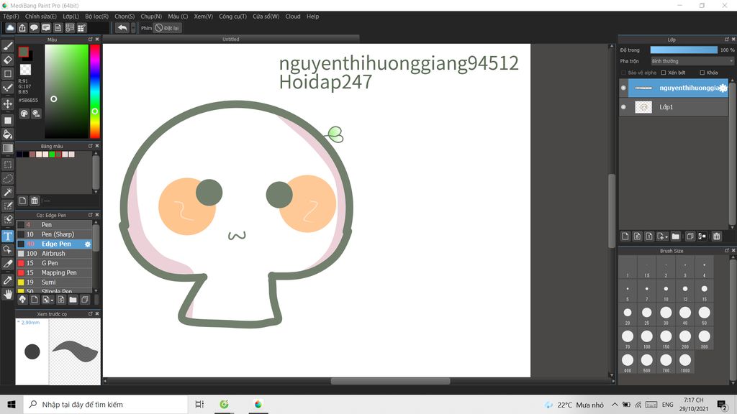This screenshot has height=414, width=737.
Task: Click the canvas horizontal scrollbar
Action: pyautogui.click(x=390, y=381)
